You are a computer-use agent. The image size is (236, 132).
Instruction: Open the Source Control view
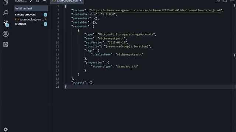pyautogui.click(x=6, y=23)
